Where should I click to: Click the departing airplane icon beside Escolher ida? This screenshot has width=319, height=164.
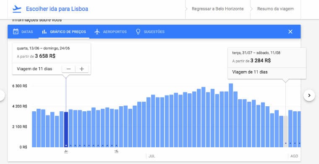point(17,9)
